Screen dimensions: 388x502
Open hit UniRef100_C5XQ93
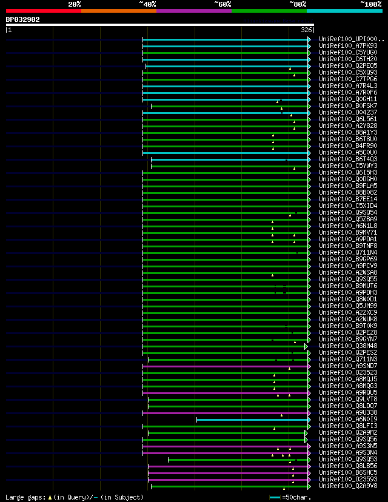pos(349,73)
